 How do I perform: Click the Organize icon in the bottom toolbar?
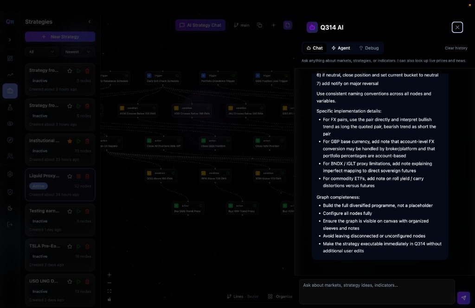click(270, 296)
